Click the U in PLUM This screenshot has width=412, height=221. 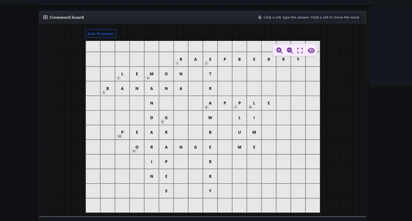click(239, 132)
